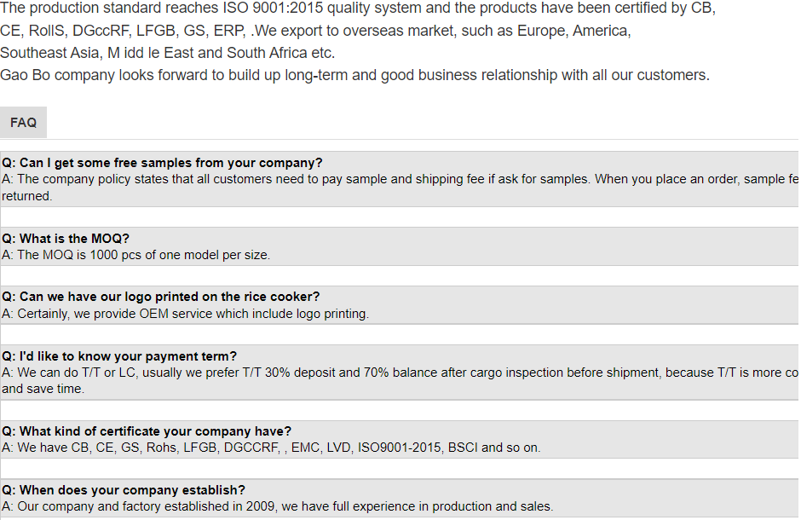This screenshot has width=801, height=520.
Task: Click 'and save time.' in payment answer
Action: pos(43,389)
